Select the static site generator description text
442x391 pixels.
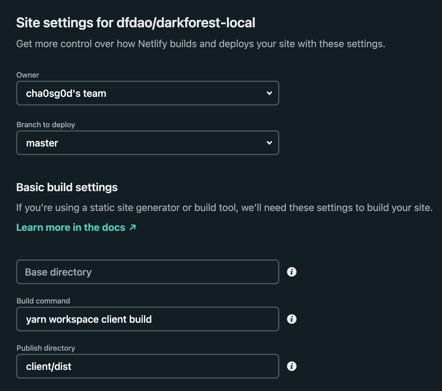click(224, 208)
